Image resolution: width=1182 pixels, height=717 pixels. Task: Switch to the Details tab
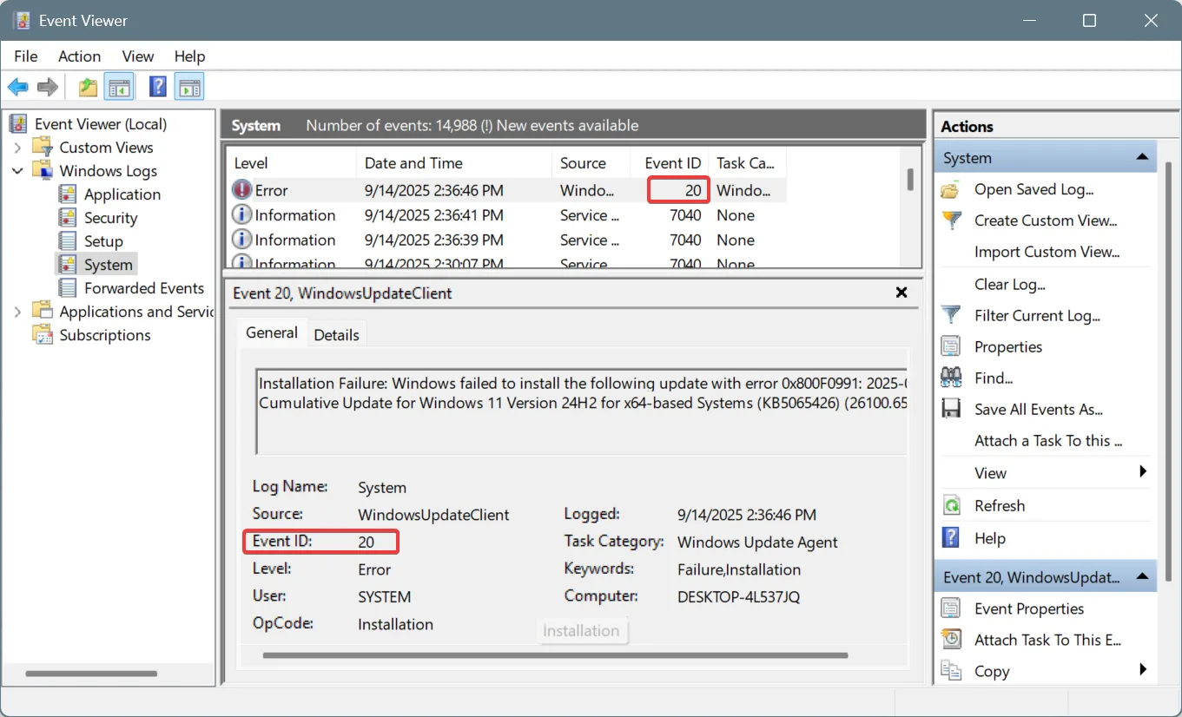pyautogui.click(x=337, y=333)
